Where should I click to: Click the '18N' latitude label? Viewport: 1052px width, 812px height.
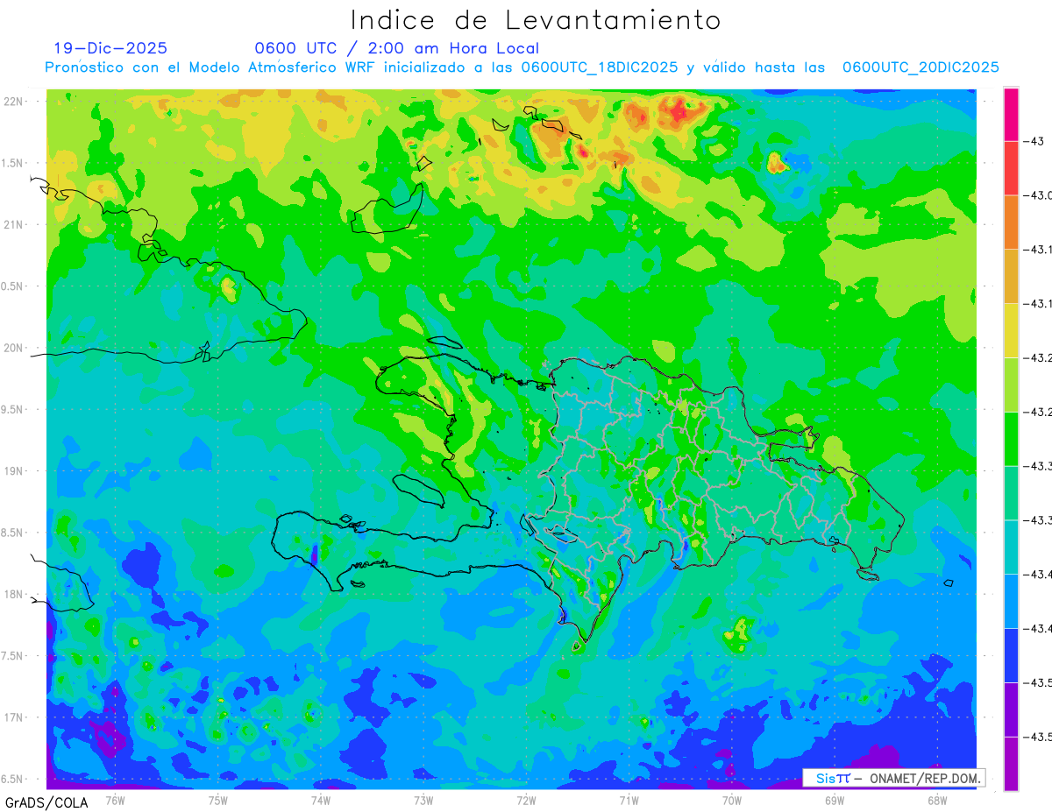15,595
